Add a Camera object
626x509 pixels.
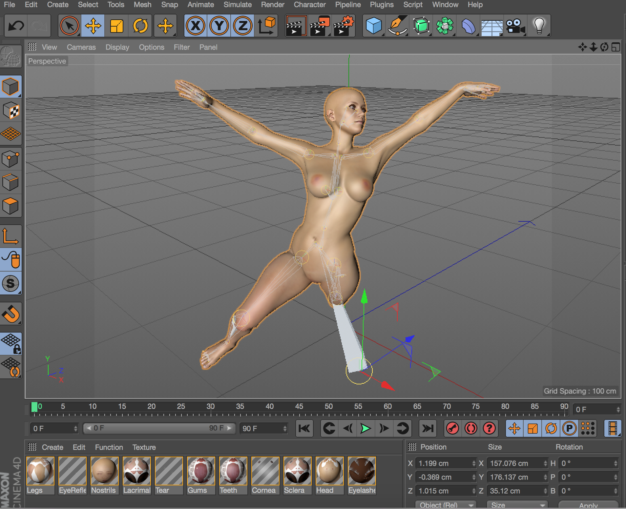click(515, 26)
